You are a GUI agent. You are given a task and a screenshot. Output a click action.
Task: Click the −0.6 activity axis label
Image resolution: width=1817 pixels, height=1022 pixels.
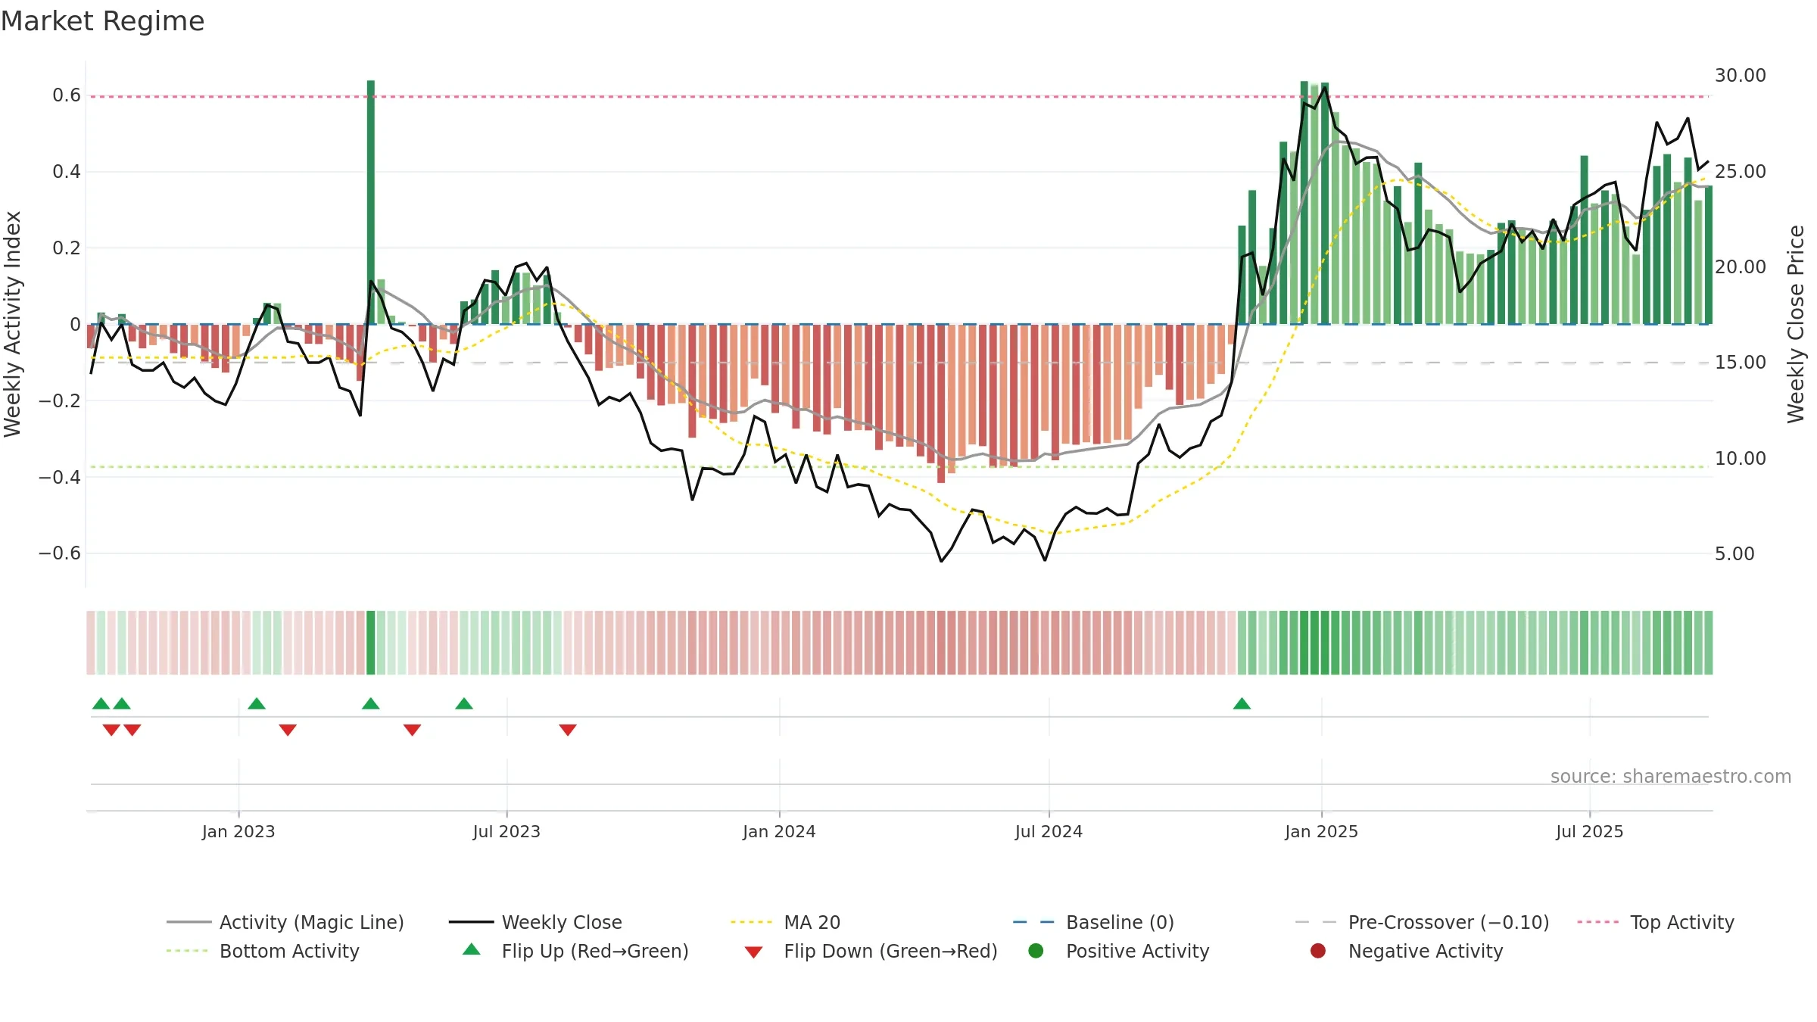(x=60, y=553)
